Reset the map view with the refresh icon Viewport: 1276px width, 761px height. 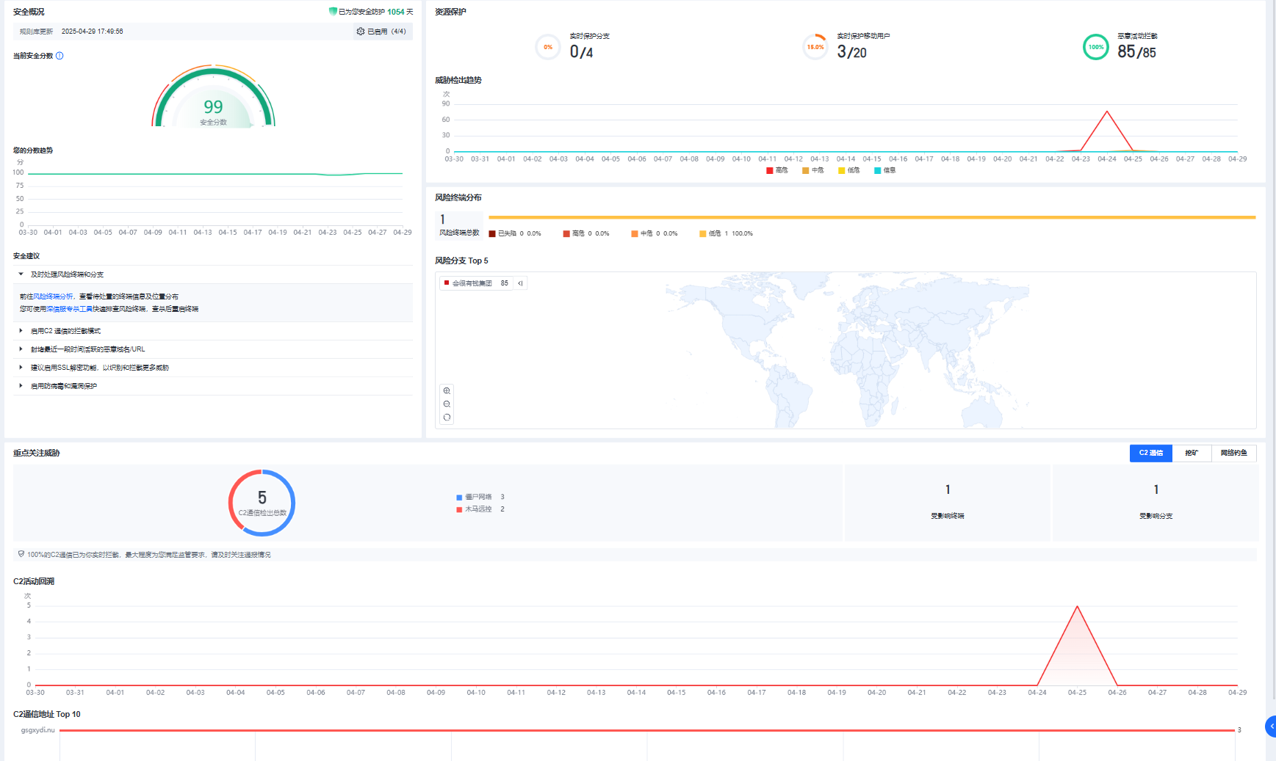[x=447, y=418]
